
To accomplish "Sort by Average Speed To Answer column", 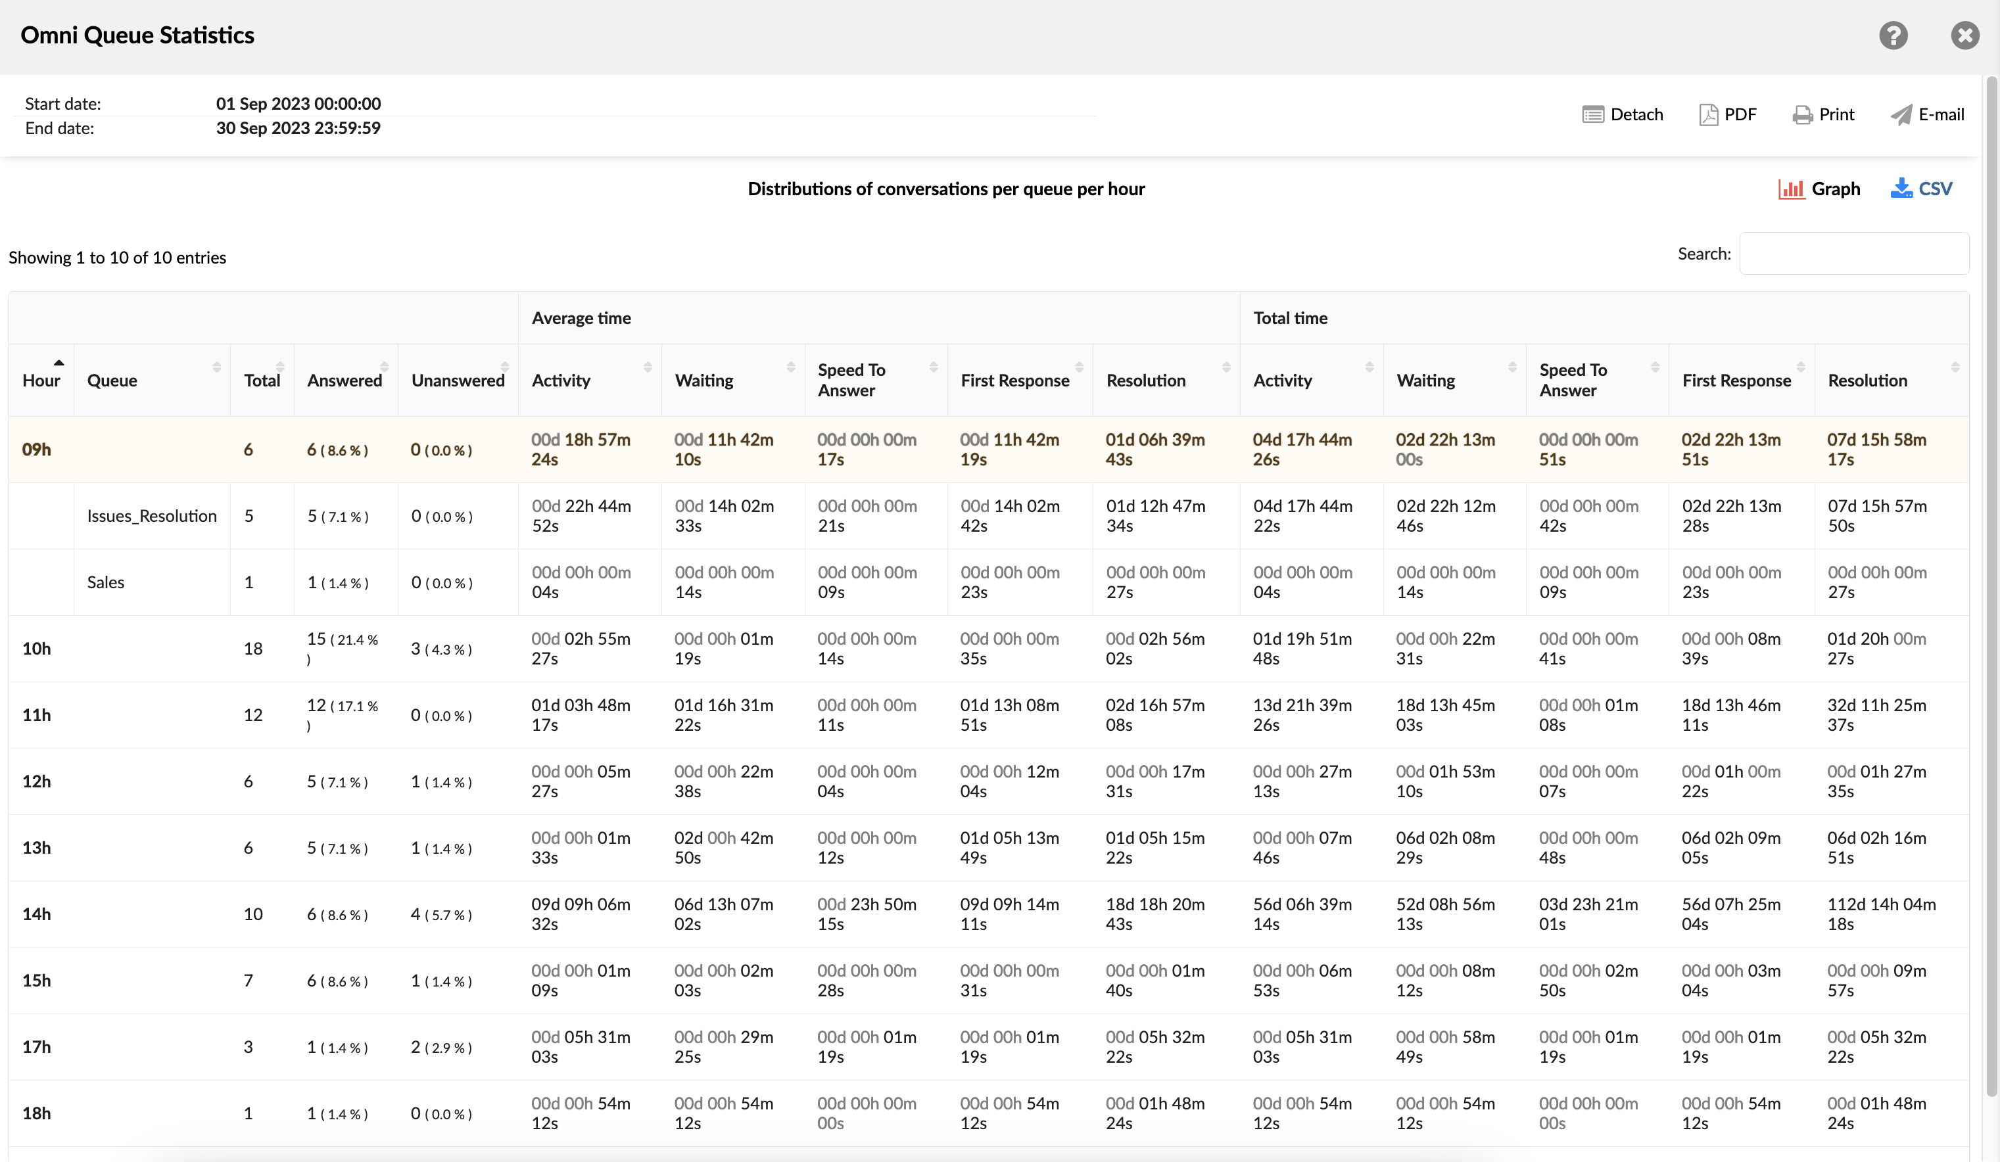I will [875, 380].
